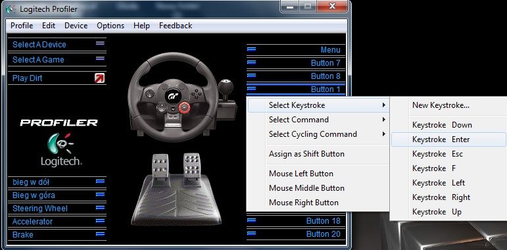Screen dimensions: 507x250
Task: Select the Bieg w góra assignment
Action: coord(57,195)
